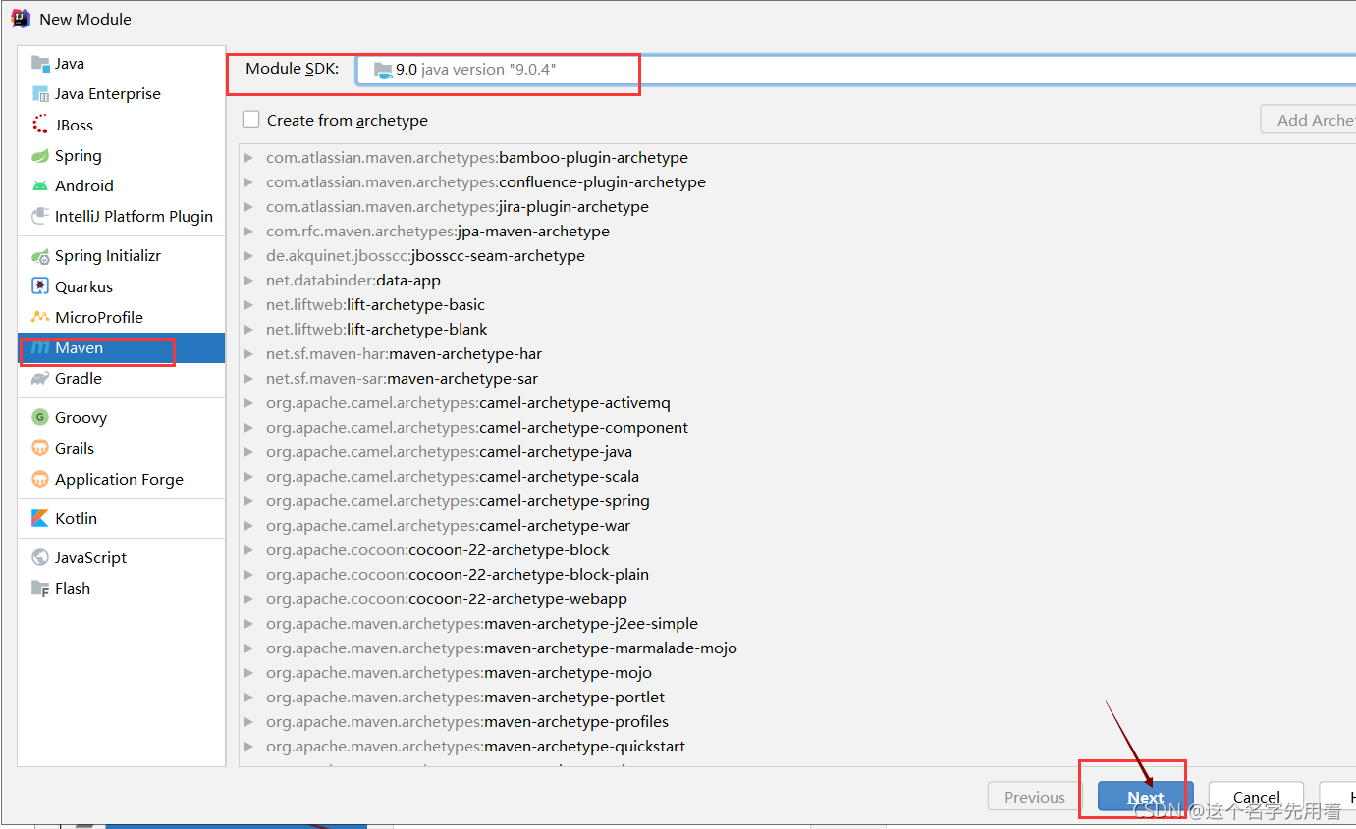Select lift-archetype-blank entry
The width and height of the screenshot is (1356, 829).
tap(377, 329)
